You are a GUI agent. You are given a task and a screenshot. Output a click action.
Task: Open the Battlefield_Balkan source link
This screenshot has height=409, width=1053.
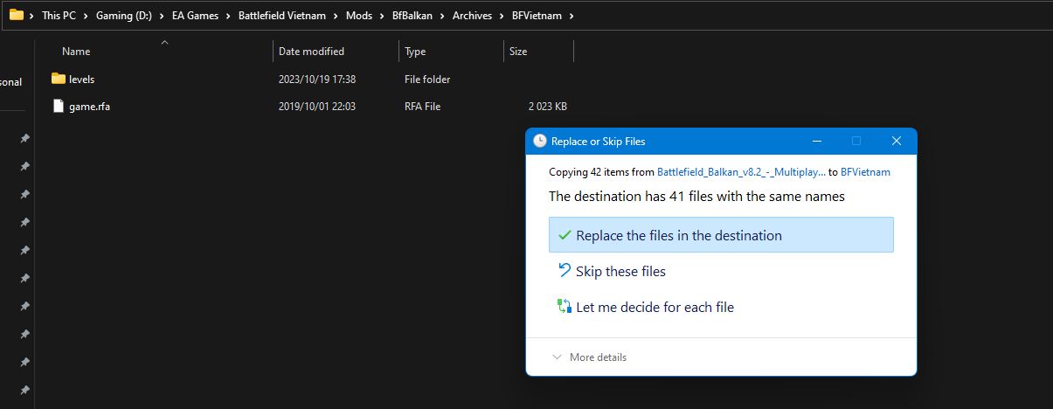coord(741,172)
